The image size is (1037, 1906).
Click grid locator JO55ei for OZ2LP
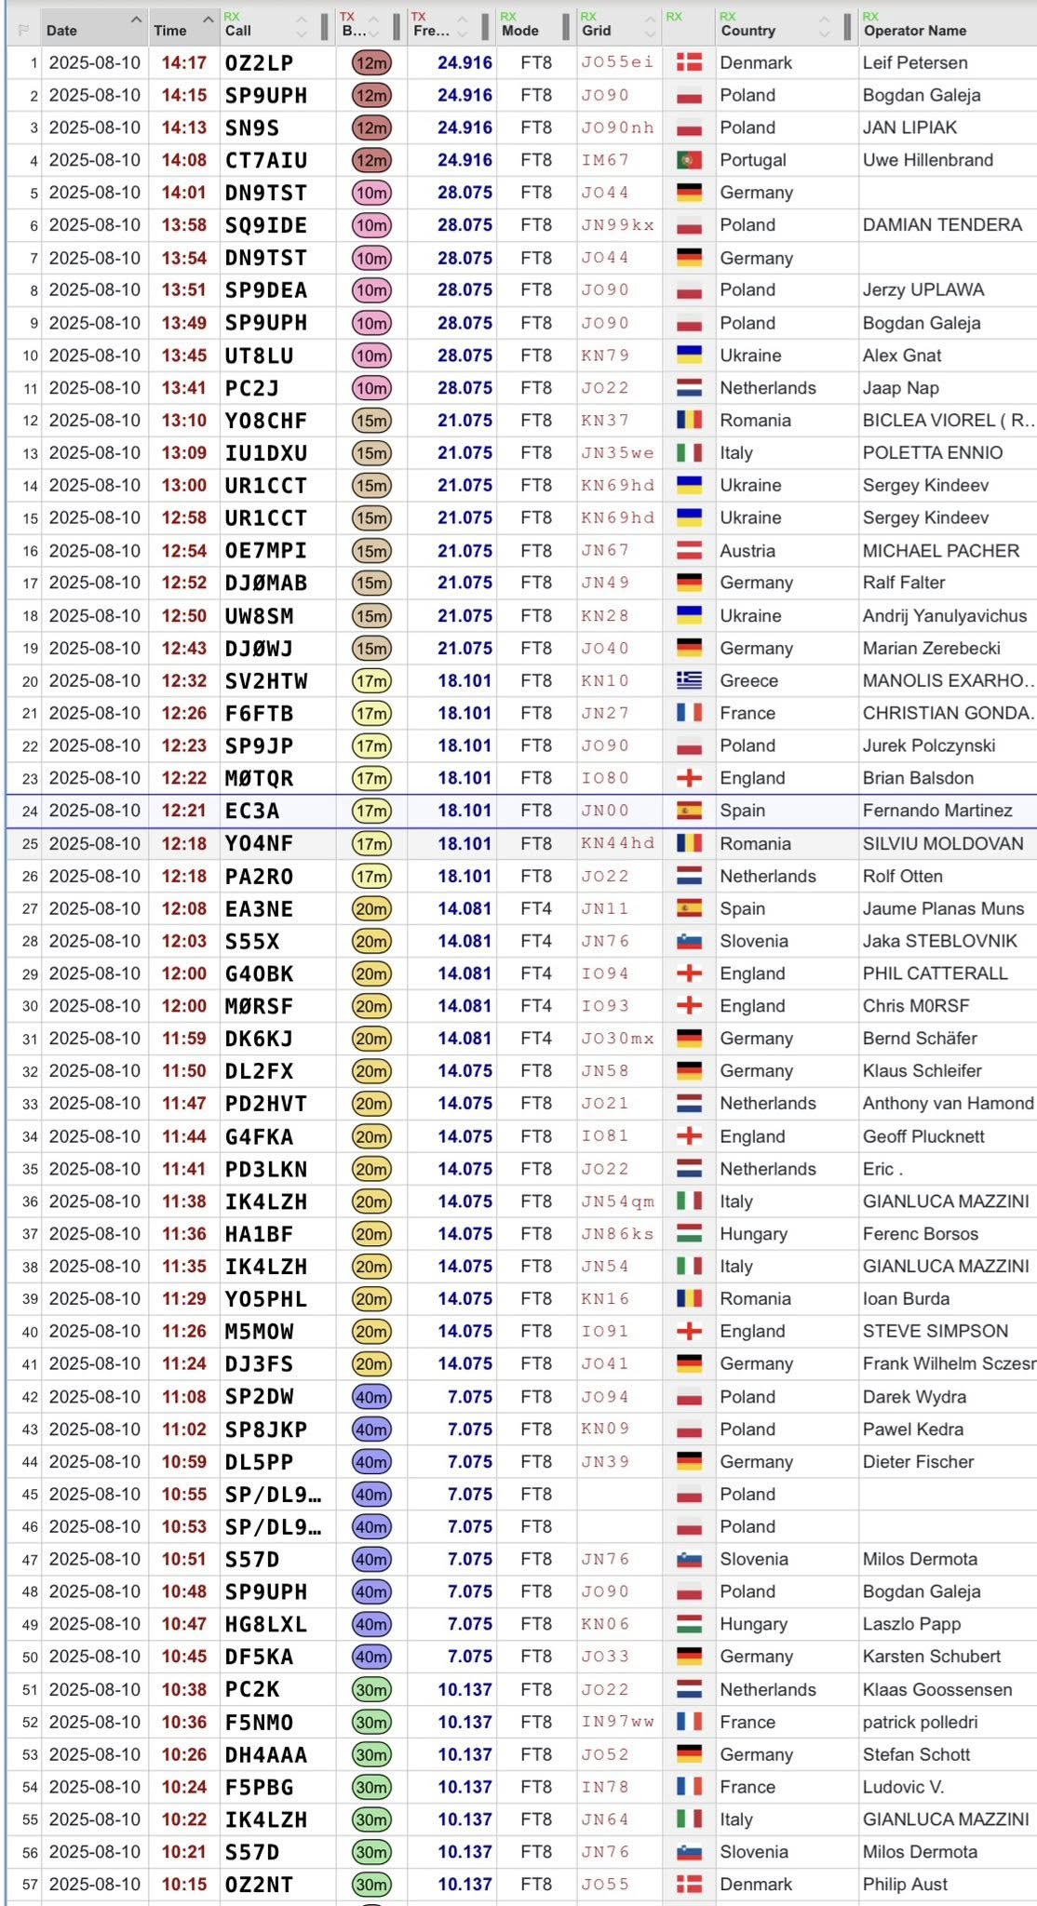(x=616, y=63)
